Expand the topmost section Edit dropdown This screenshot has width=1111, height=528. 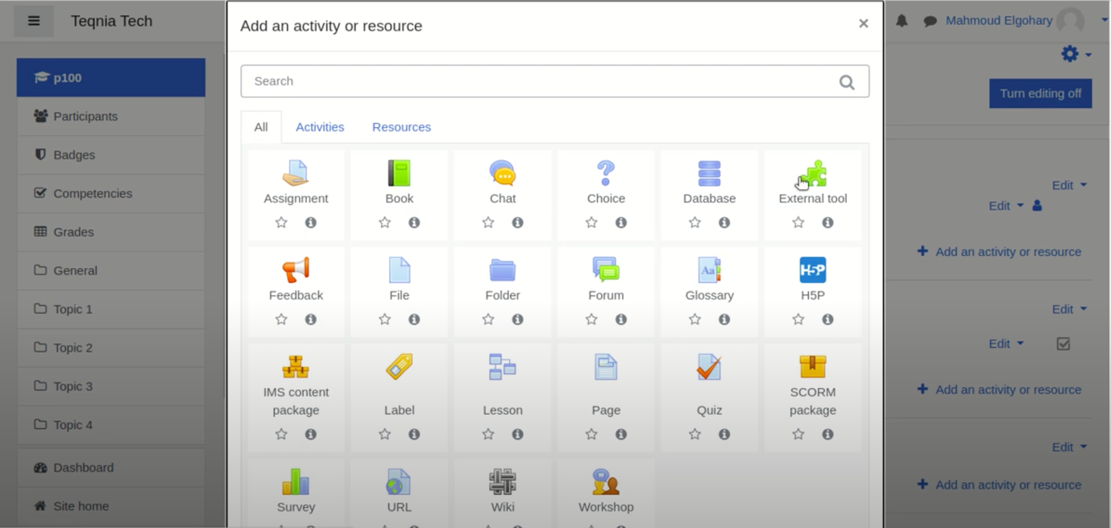point(1069,185)
